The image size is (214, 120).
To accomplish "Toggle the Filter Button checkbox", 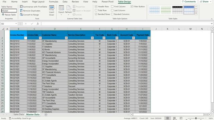I will click(132, 7).
